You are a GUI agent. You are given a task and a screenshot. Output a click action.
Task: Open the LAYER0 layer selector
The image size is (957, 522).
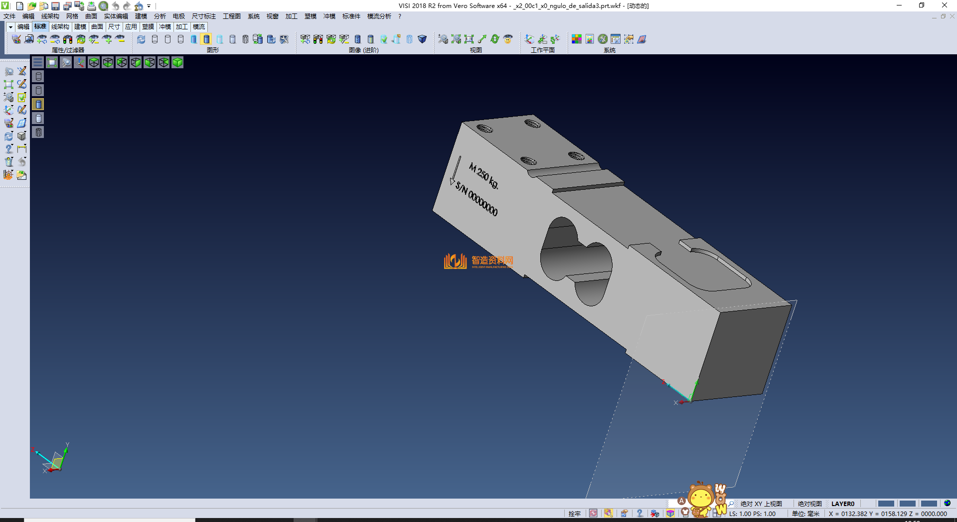[x=842, y=504]
